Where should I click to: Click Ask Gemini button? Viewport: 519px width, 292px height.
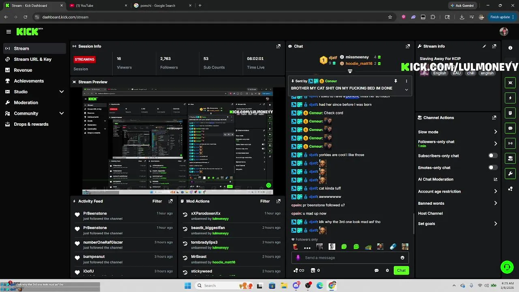coord(461,6)
